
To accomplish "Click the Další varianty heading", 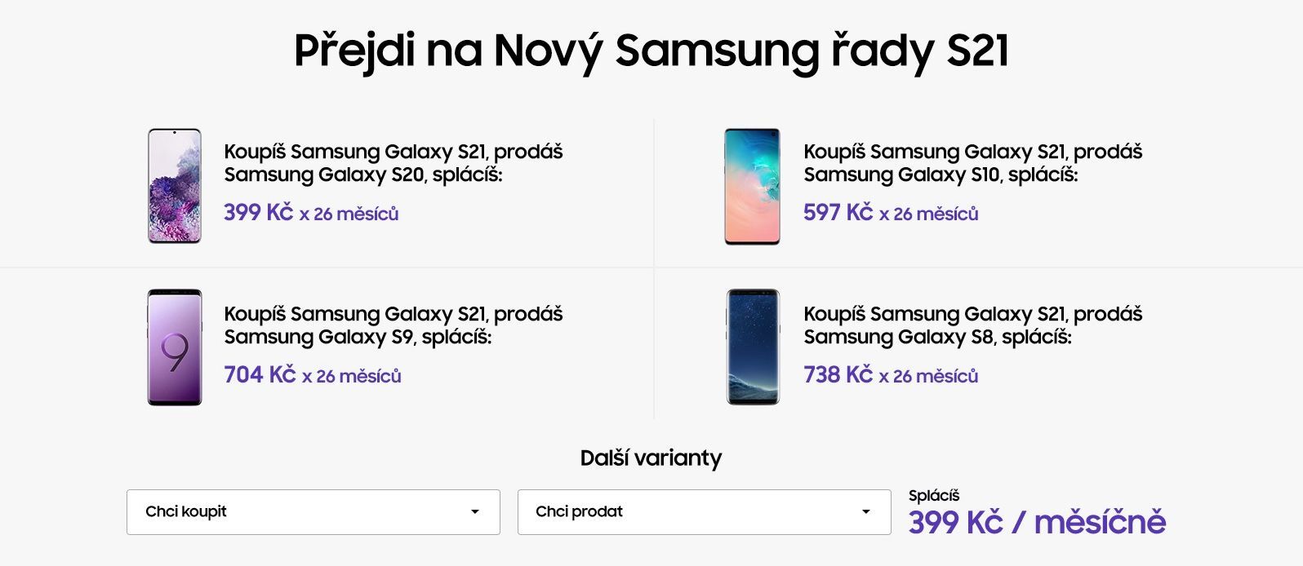I will pyautogui.click(x=650, y=458).
